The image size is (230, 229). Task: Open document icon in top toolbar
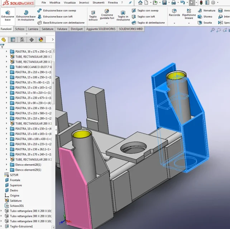155,3
